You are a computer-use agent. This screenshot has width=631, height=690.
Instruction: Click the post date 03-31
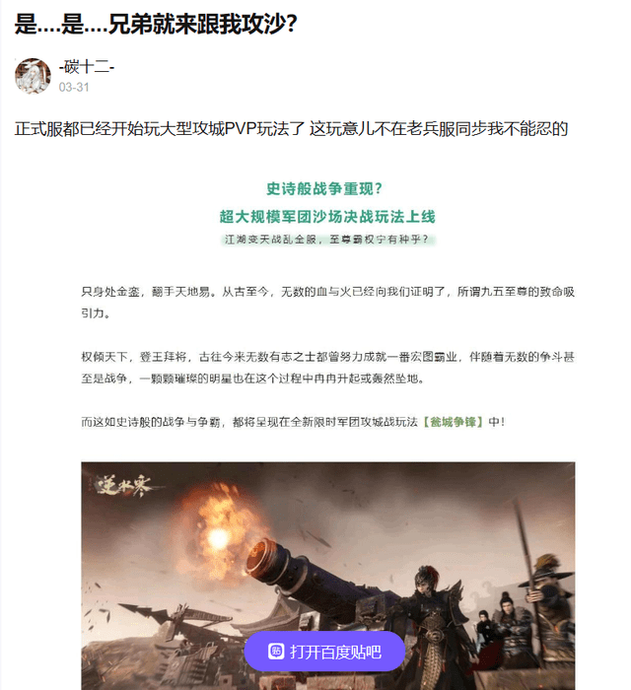coord(74,88)
